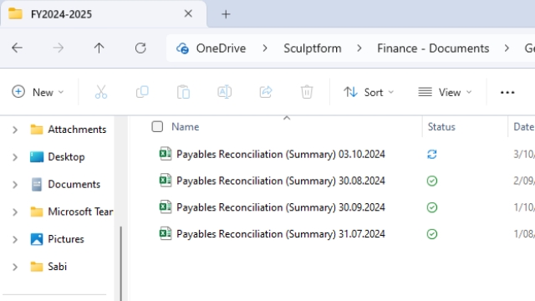Expand the Documents tree node

15,185
